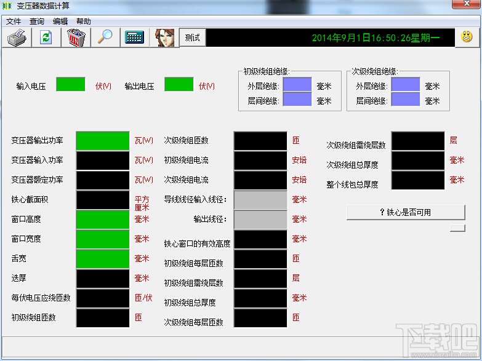Click the 铁心窗口的有效高度 field
This screenshot has height=361, width=482.
point(260,239)
